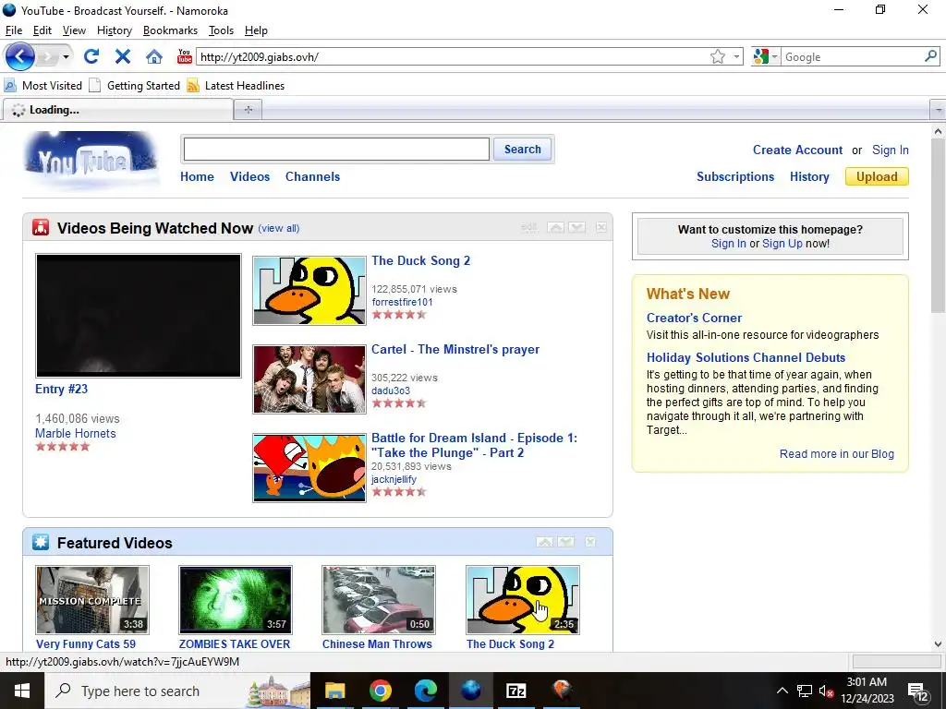
Task: Select the Loading... tab
Action: (118, 110)
